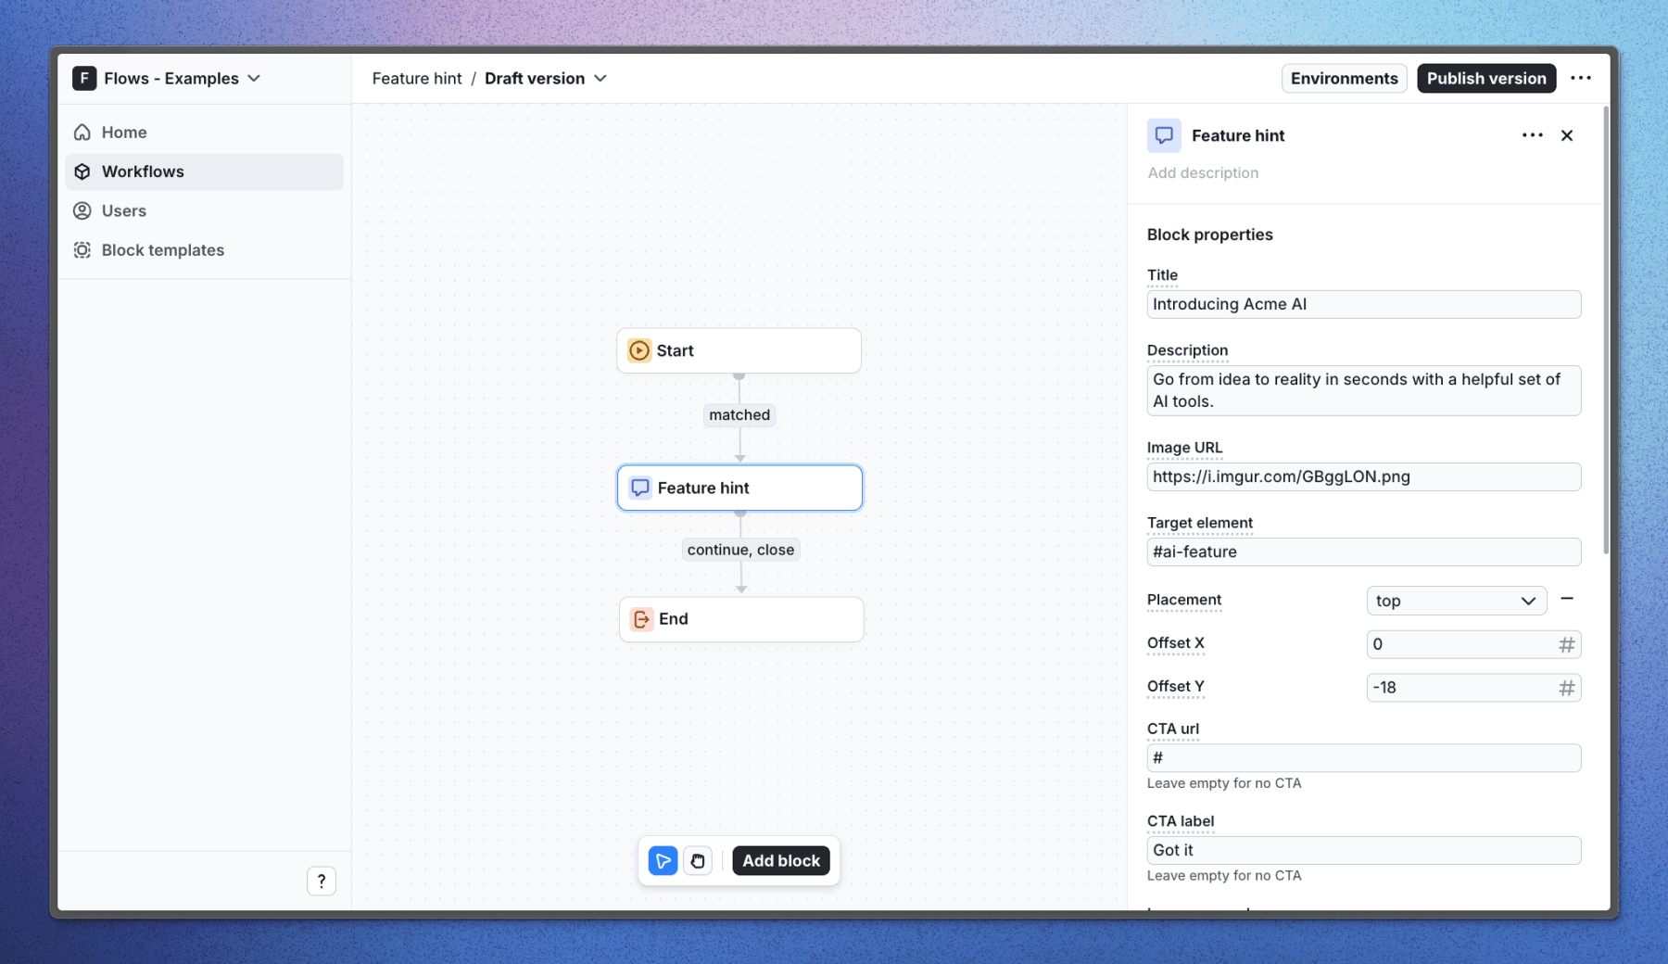The width and height of the screenshot is (1668, 964).
Task: Toggle variable mode on Offset Y field
Action: 1566,688
